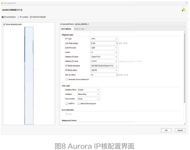Viewport: 190px width, 150px height.
Task: Open the GT Type dropdown
Action: [105, 39]
